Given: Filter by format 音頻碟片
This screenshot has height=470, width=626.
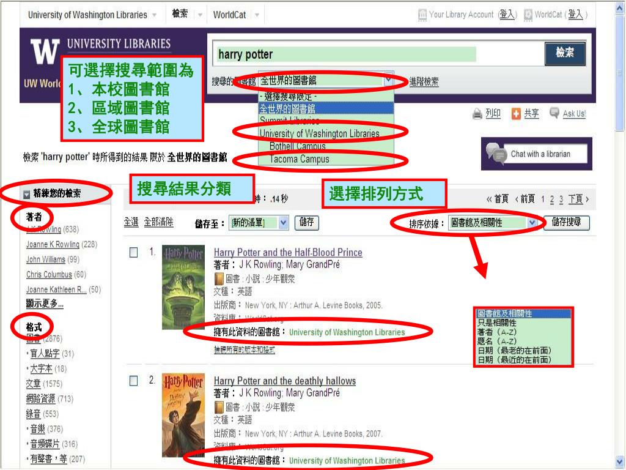Looking at the screenshot, I should point(45,444).
